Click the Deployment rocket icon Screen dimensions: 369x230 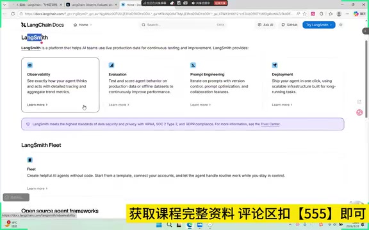coord(275,65)
